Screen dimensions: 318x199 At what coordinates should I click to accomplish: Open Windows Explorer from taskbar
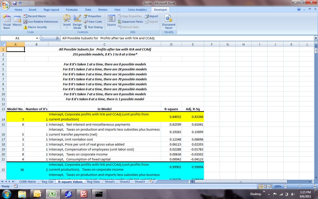click(22, 194)
